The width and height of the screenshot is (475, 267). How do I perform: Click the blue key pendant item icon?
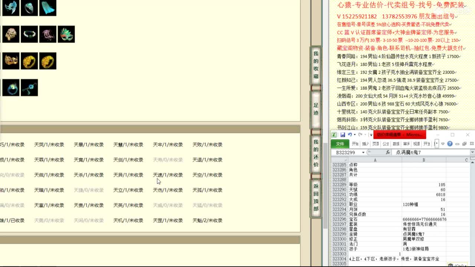[x=29, y=88]
